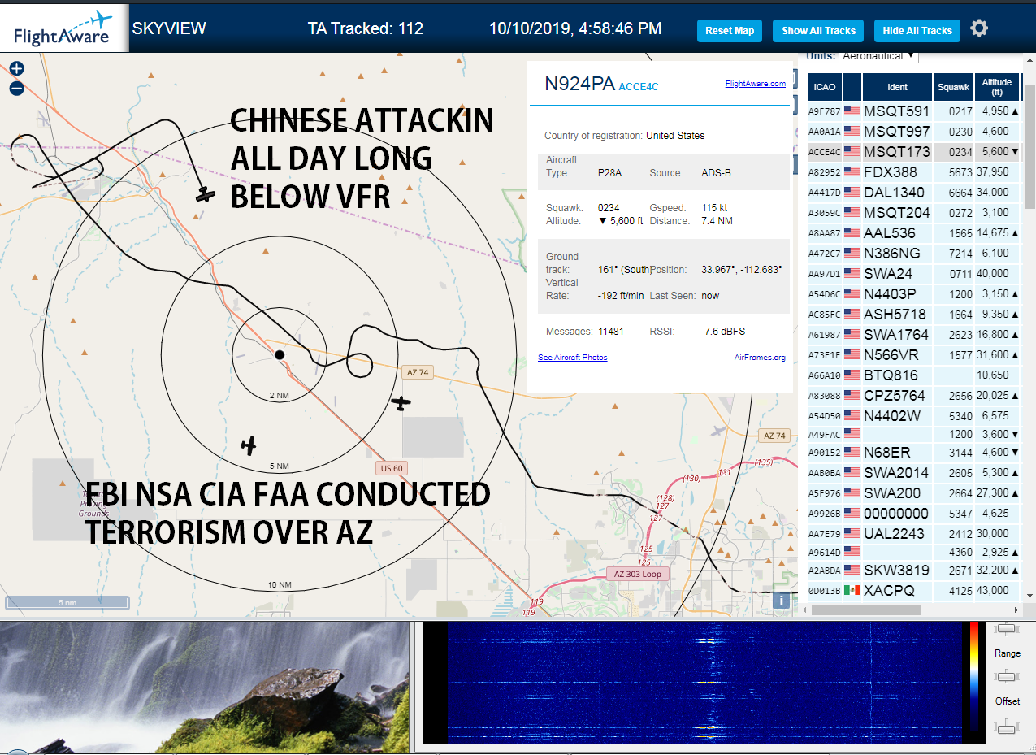The height and width of the screenshot is (755, 1036).
Task: Sort the table by the Squawk column
Action: click(953, 86)
